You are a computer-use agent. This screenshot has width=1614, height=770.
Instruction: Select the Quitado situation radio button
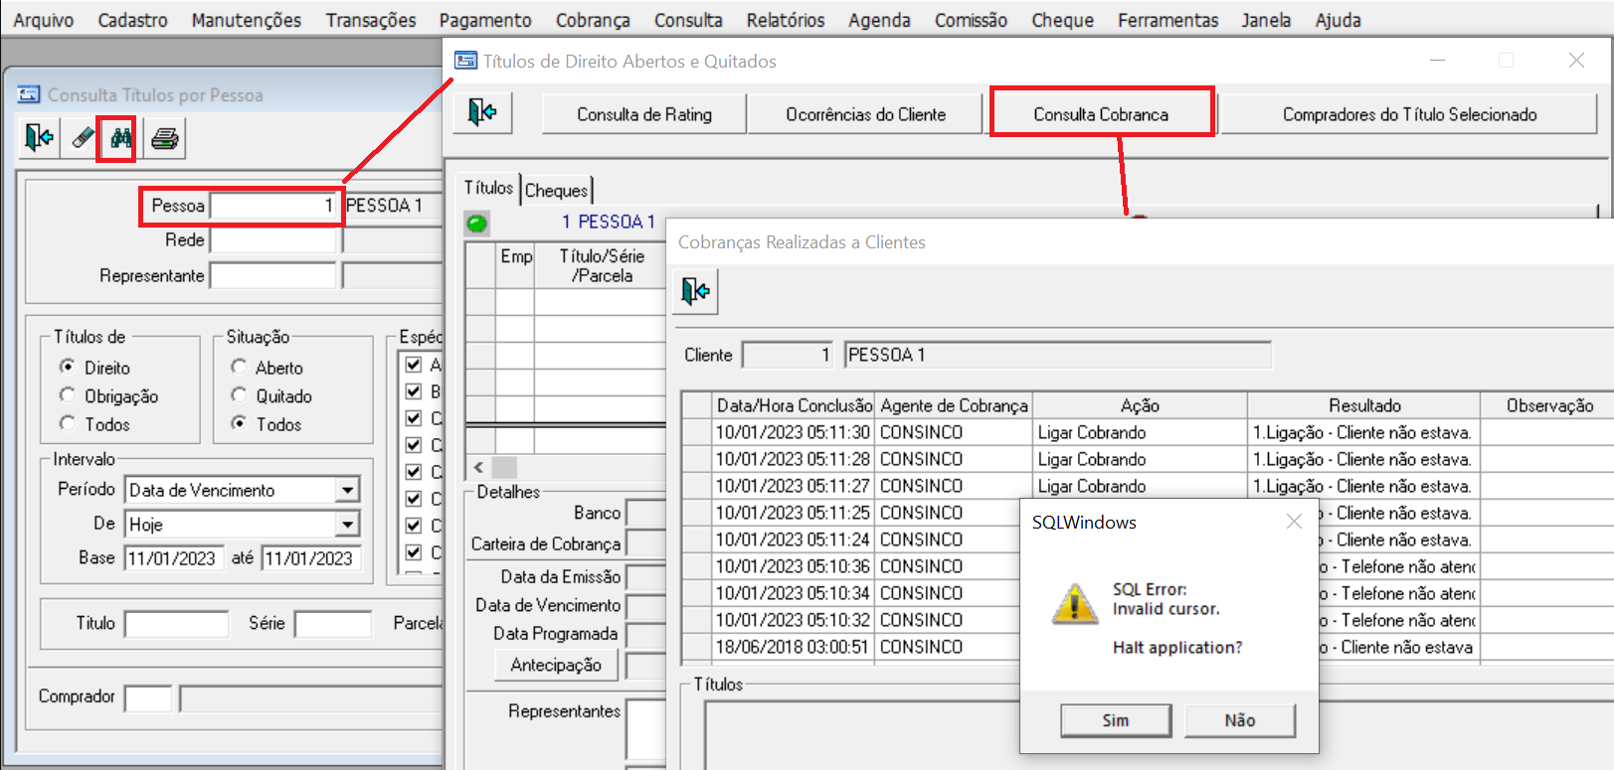[239, 395]
